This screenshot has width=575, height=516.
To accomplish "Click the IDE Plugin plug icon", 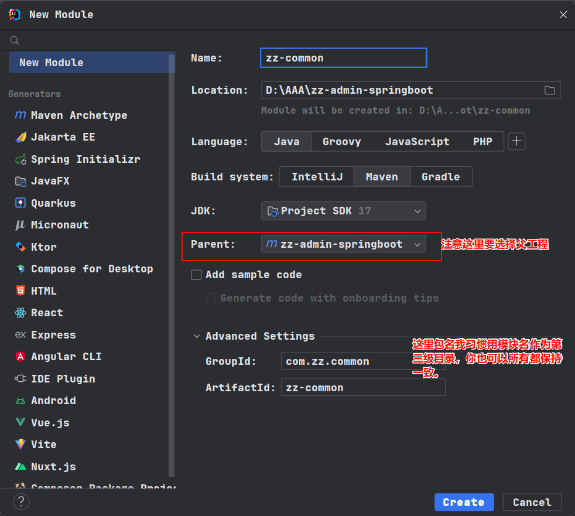I will (x=20, y=378).
